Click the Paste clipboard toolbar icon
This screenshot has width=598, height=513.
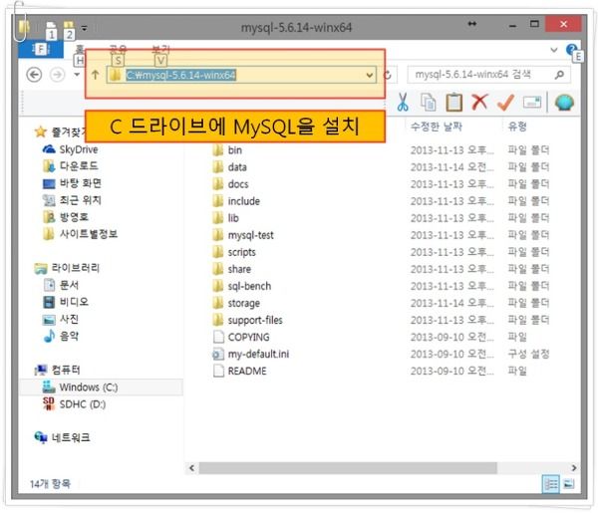[x=453, y=103]
